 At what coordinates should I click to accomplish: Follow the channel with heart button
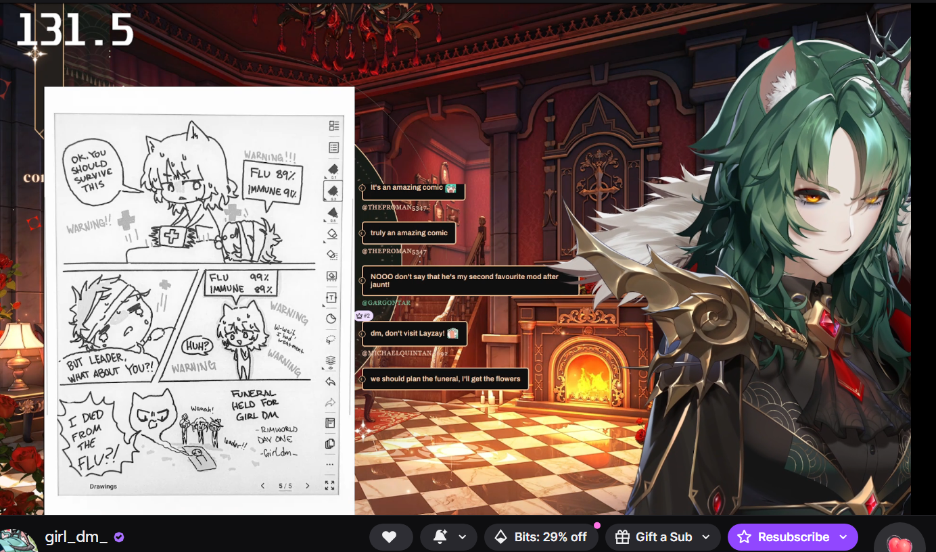click(x=391, y=537)
